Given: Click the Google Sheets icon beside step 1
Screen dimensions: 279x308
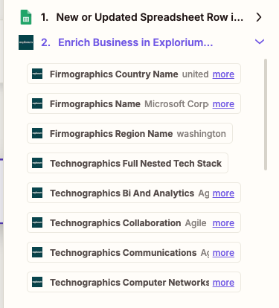Looking at the screenshot, I should [26, 17].
